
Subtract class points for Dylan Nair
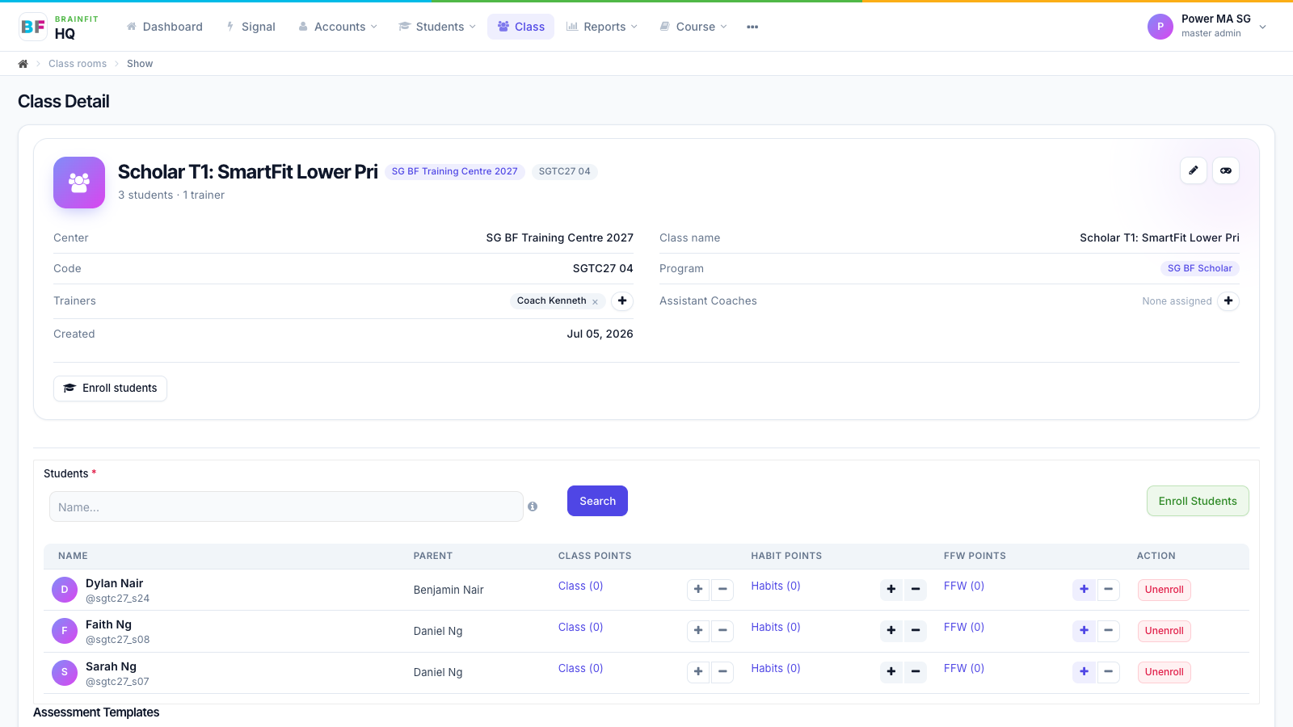722,590
